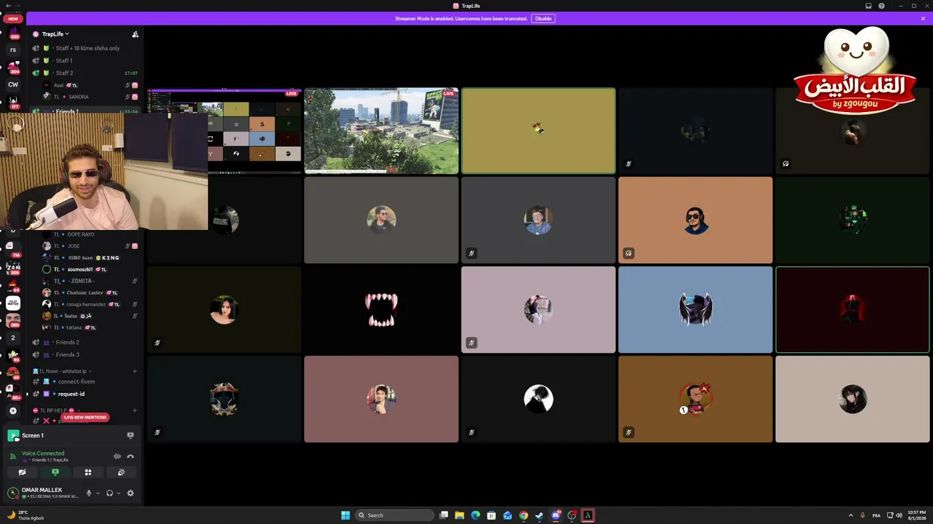Deafen audio with the headphones icon
This screenshot has width=933, height=524.
pyautogui.click(x=109, y=493)
